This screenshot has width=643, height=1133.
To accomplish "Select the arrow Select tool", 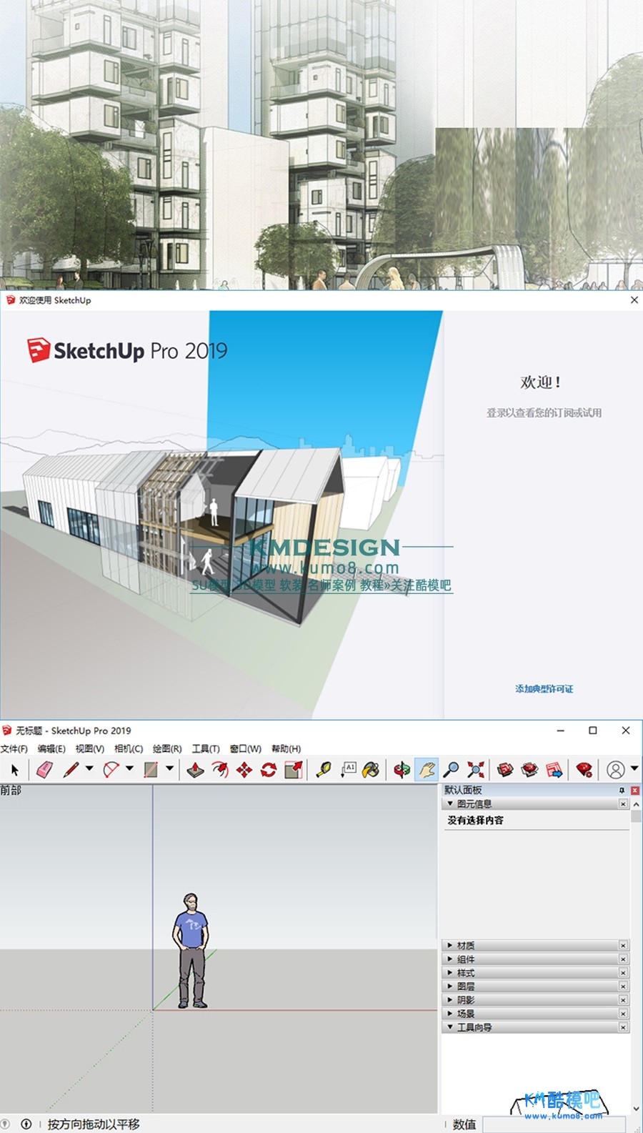I will click(14, 770).
